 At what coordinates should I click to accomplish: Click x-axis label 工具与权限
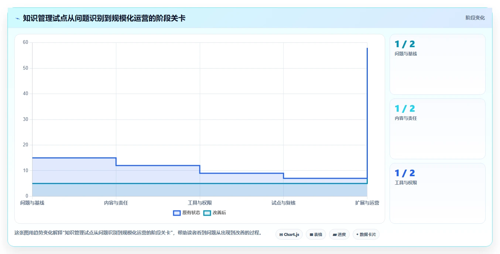click(200, 203)
